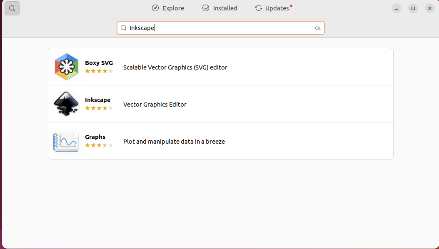Image resolution: width=439 pixels, height=249 pixels.
Task: Click the Boxy SVG app icon
Action: click(66, 67)
